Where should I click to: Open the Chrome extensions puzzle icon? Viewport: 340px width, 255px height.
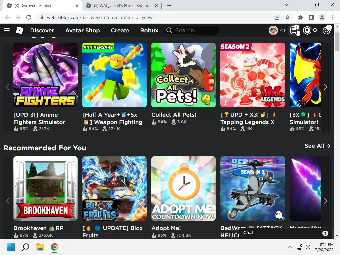(x=301, y=17)
